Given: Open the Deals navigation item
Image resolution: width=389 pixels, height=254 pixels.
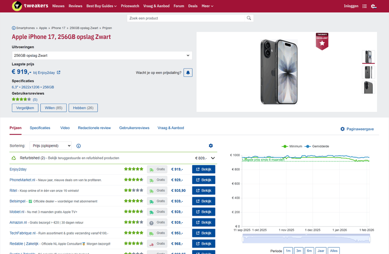Looking at the screenshot, I should pos(193,6).
